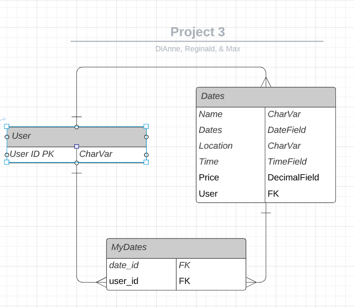Select the User table header
This screenshot has height=308, width=354.
pos(77,137)
